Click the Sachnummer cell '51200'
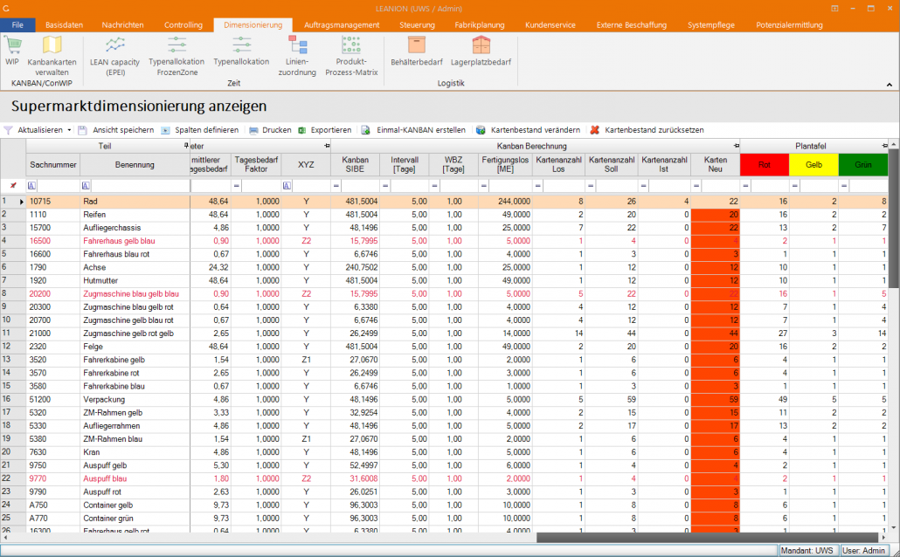This screenshot has height=557, width=900. pos(52,399)
